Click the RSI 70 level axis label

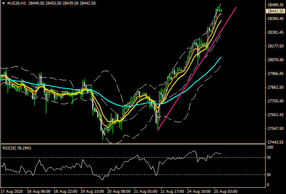pyautogui.click(x=269, y=158)
